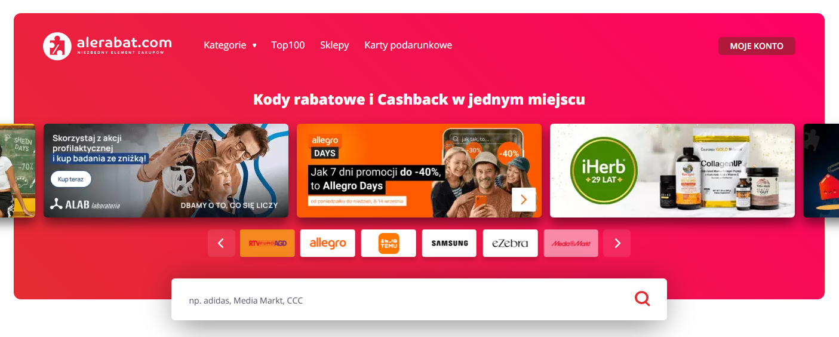The image size is (839, 337).
Task: Open the Media Markt store logo tile
Action: (x=571, y=243)
